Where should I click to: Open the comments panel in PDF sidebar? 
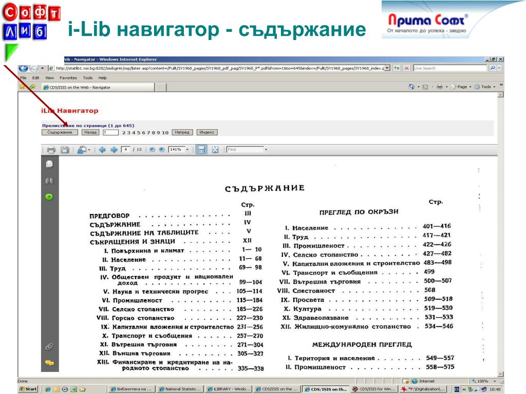(49, 363)
